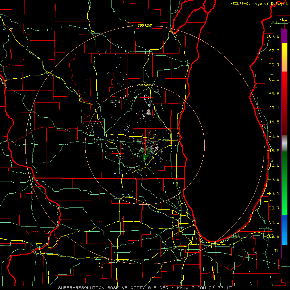
Task: Select the 92.3 velocity scale value
Action: tap(274, 51)
